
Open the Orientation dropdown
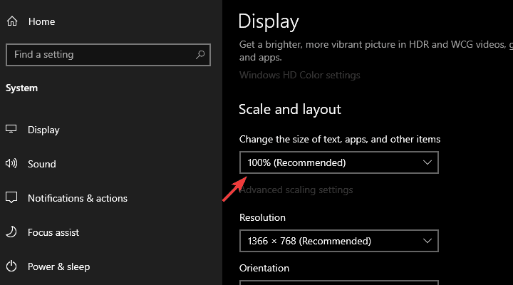click(339, 282)
